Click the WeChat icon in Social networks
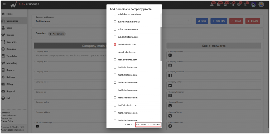Viewport: 270px width, 134px height. 170,116
